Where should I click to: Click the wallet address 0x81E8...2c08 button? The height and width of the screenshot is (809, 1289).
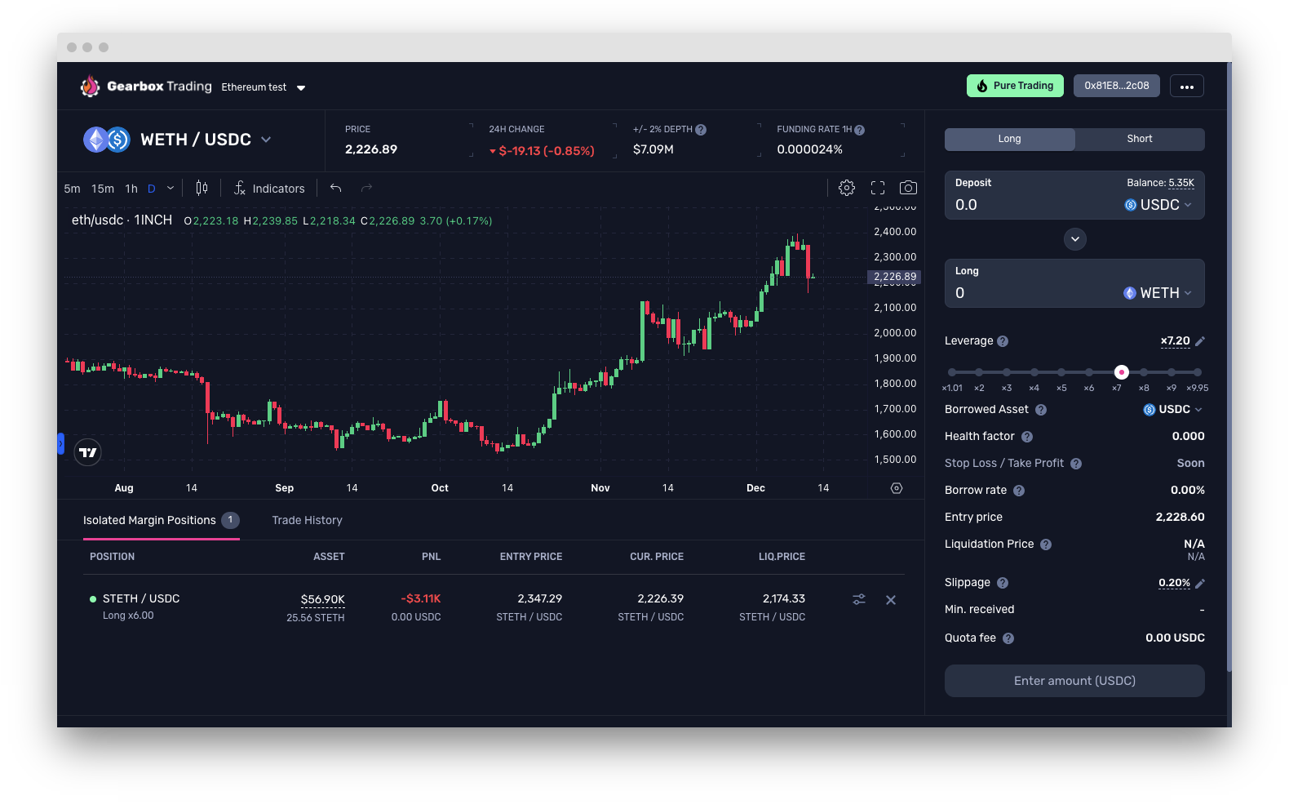click(x=1116, y=86)
